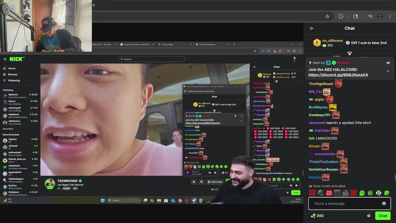Click username ThisIsTheZodiac in chat
This screenshot has height=223, width=396.
(x=324, y=162)
